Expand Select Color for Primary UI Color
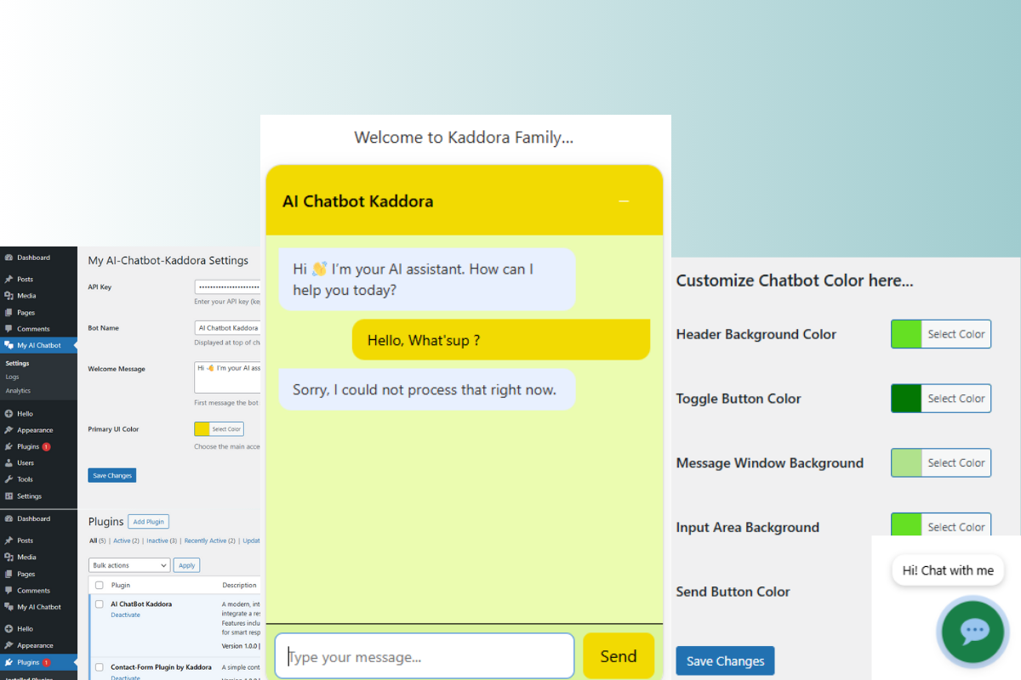Screen dimensions: 1021x680 pyautogui.click(x=226, y=429)
